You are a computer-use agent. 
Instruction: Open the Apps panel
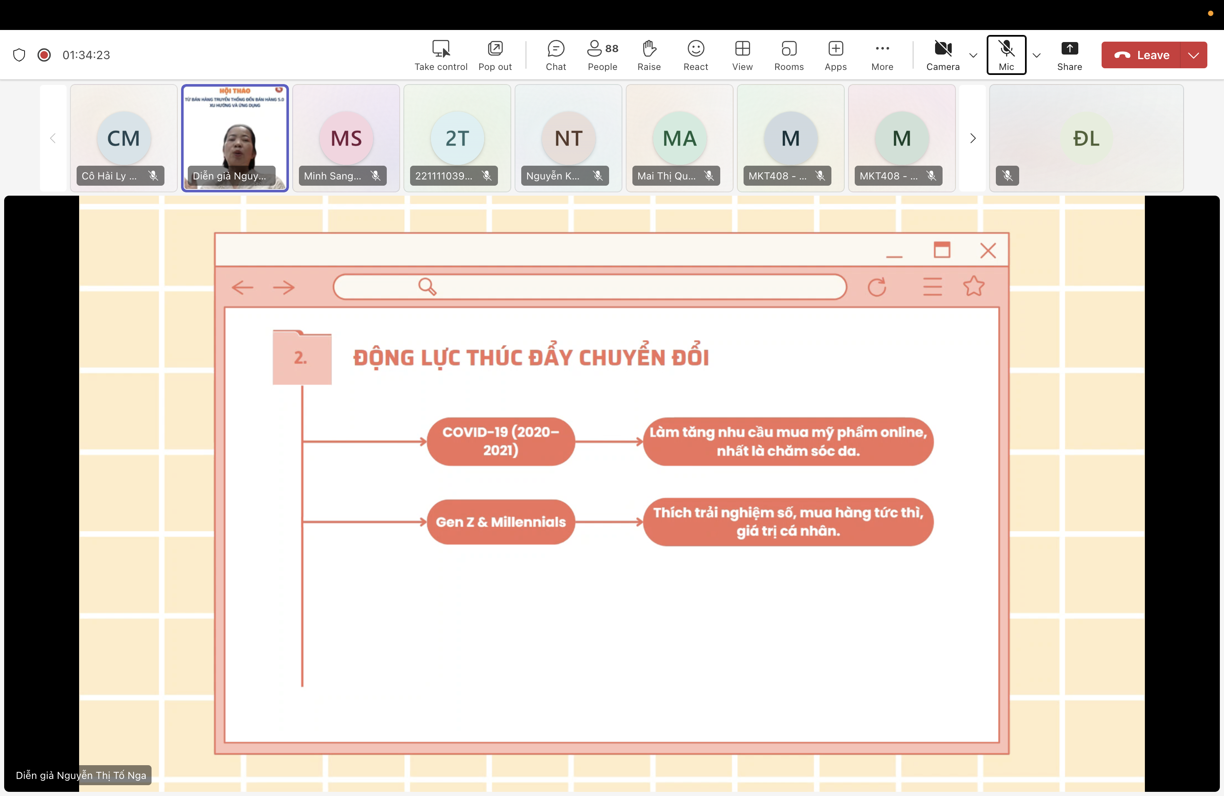coord(835,55)
